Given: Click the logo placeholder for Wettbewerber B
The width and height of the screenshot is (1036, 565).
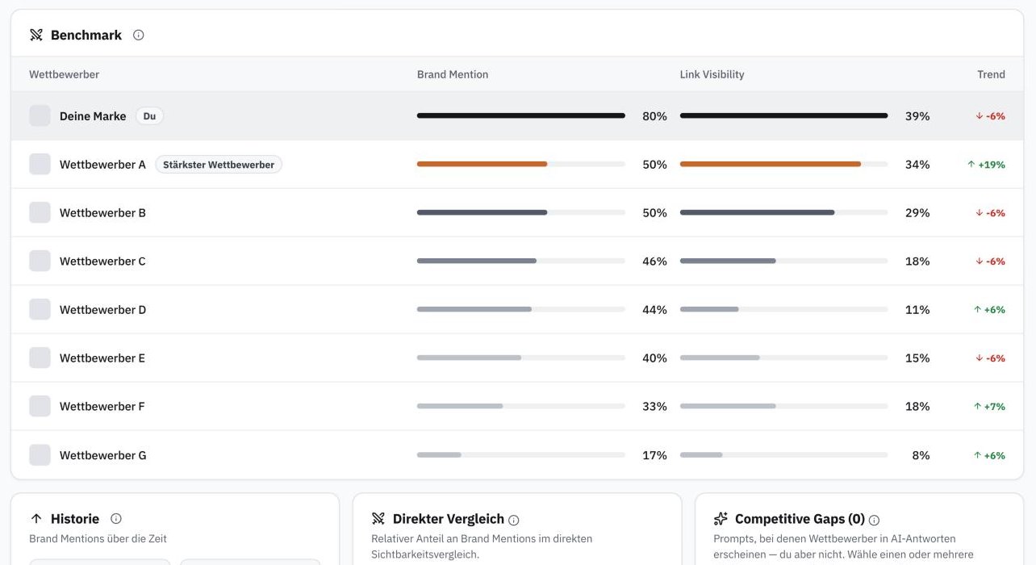Looking at the screenshot, I should (x=40, y=212).
